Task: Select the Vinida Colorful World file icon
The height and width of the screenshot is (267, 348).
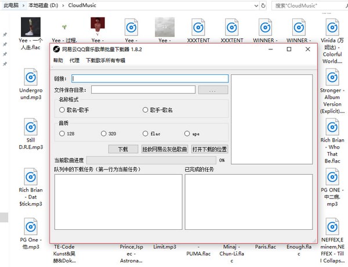Action: [332, 27]
